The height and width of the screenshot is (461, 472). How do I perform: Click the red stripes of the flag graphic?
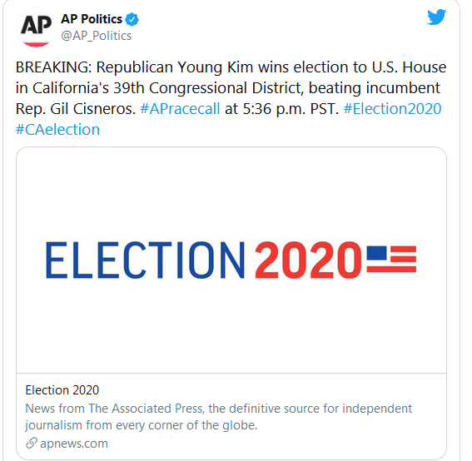point(402,259)
